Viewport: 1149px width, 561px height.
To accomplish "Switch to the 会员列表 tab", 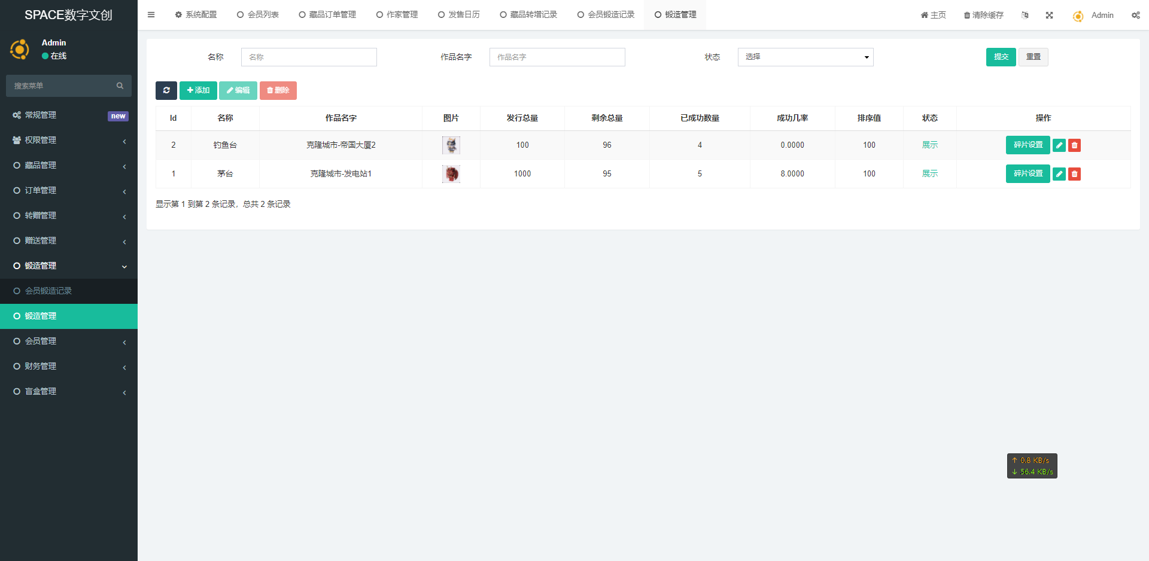I will [x=258, y=15].
